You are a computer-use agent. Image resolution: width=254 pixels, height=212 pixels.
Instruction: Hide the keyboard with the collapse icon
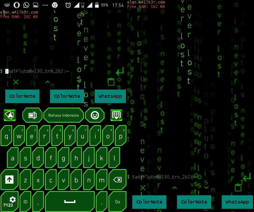click(116, 115)
